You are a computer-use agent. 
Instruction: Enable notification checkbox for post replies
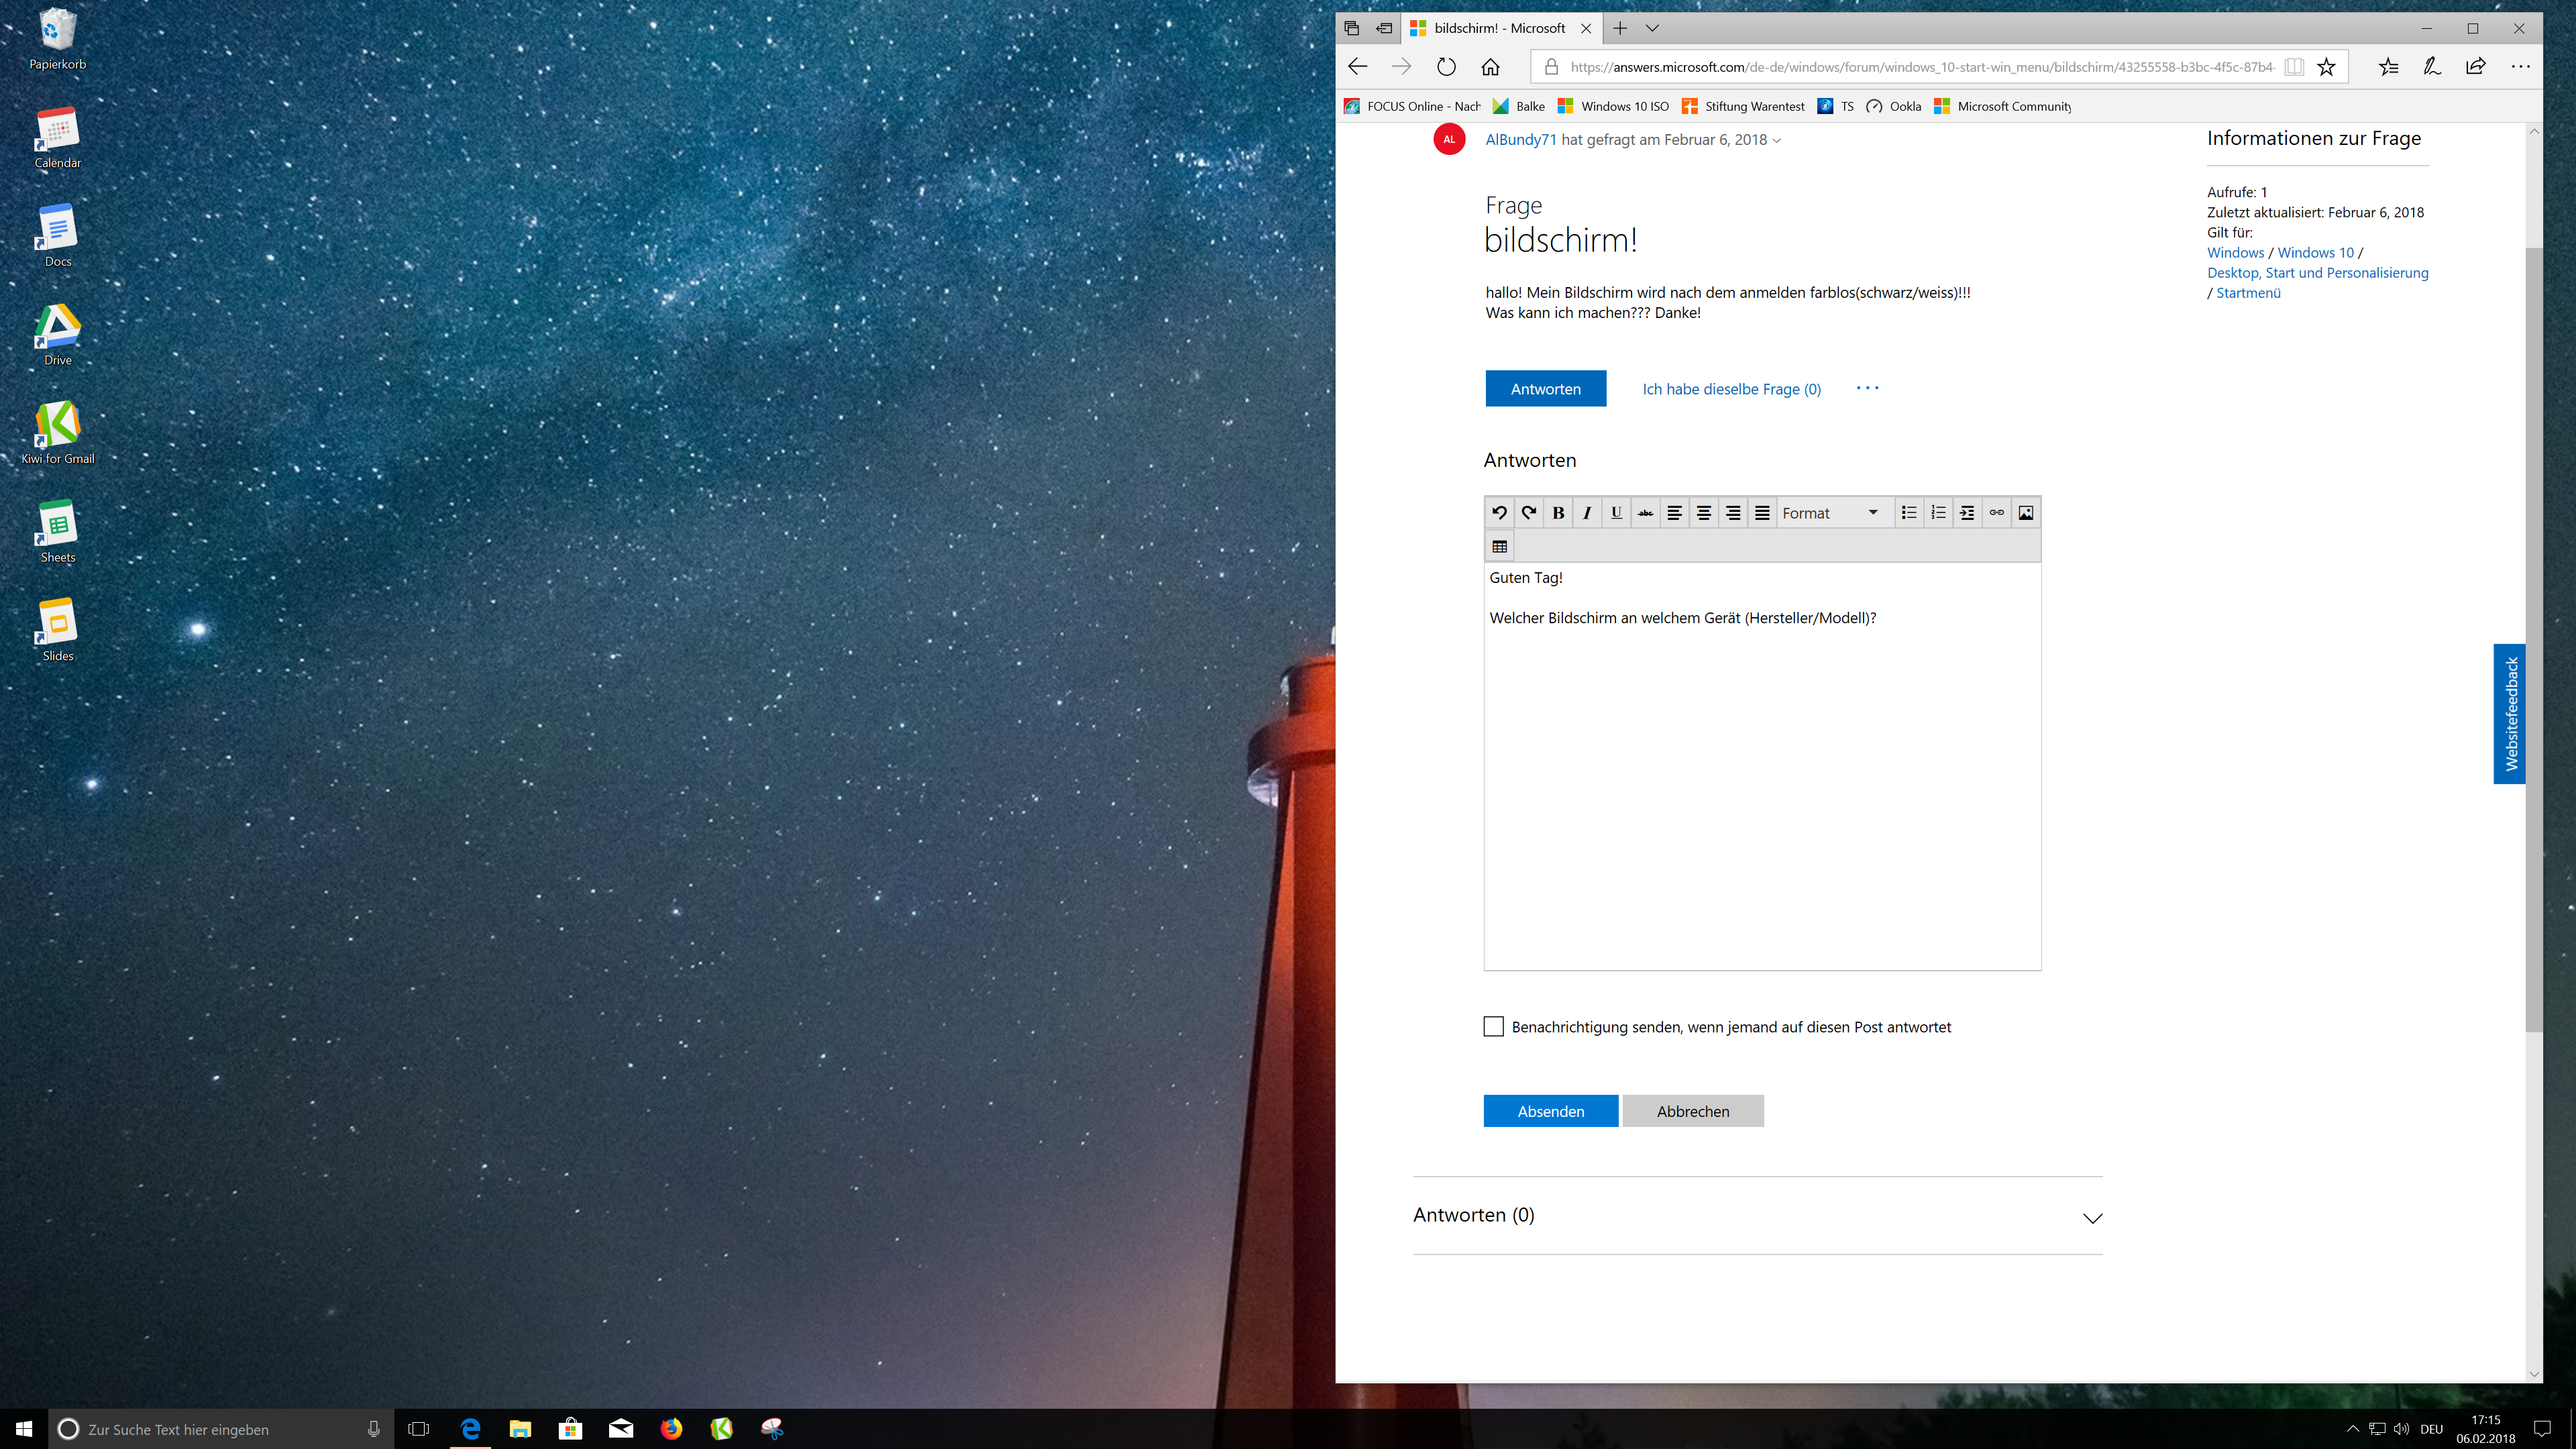coord(1493,1027)
